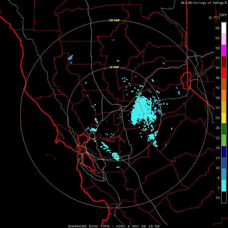Image resolution: width=228 pixels, height=228 pixels.
Task: Pick the dark red maroon legend swatch
Action: click(x=224, y=62)
